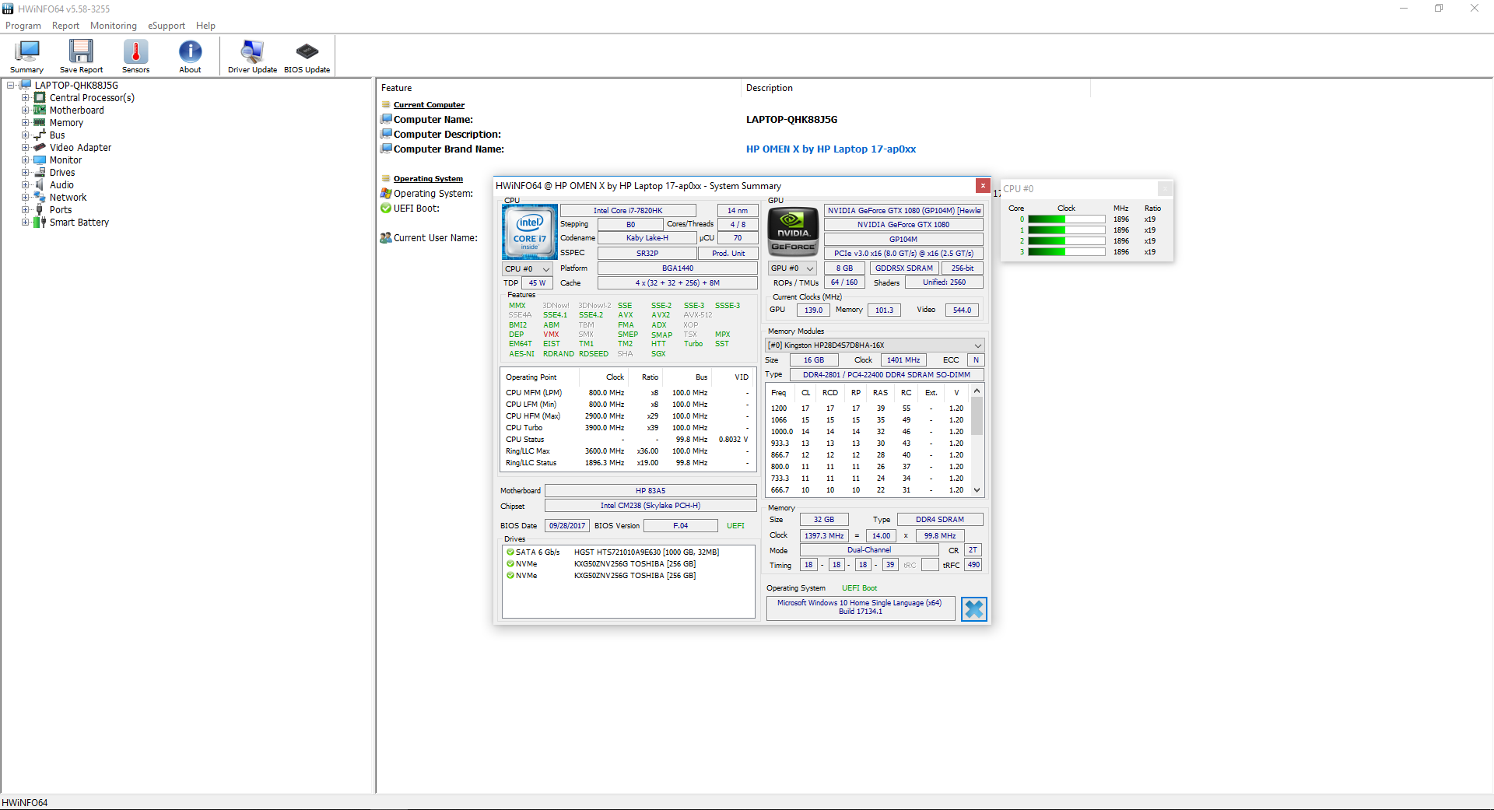Close the System Summary with the blue X button

[973, 608]
